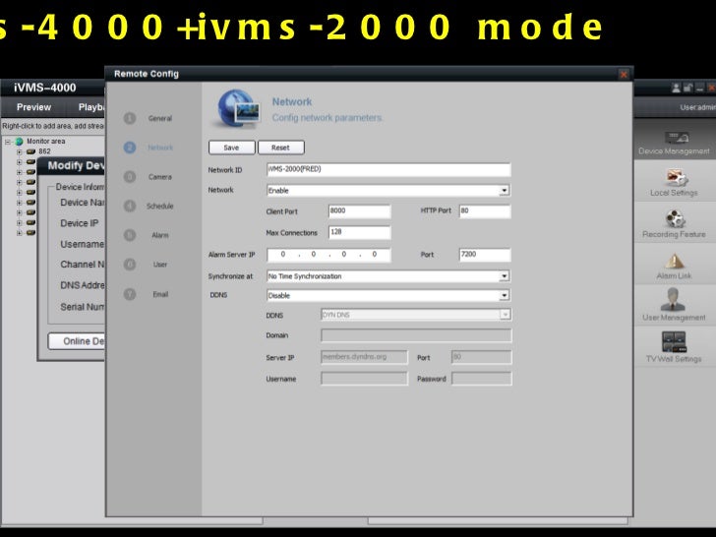Open the Synchronize at dropdown
The image size is (716, 537).
504,276
